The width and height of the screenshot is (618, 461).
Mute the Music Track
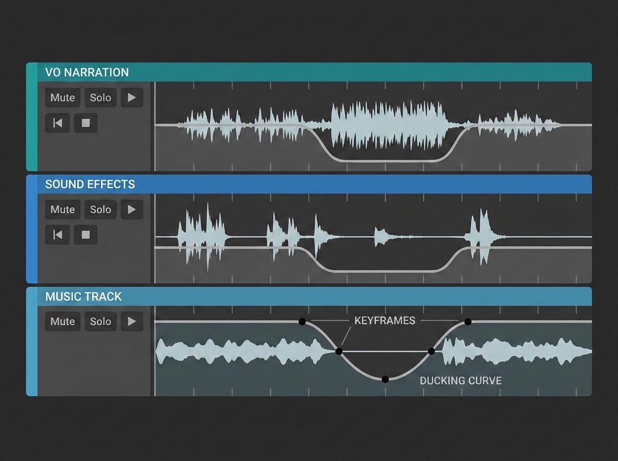pos(62,322)
